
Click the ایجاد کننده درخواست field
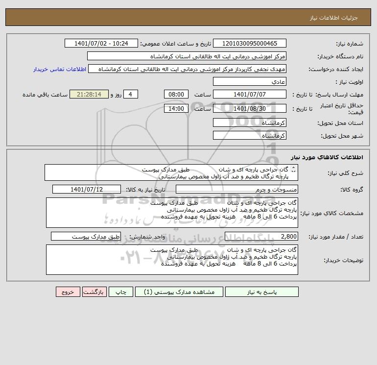(188, 69)
